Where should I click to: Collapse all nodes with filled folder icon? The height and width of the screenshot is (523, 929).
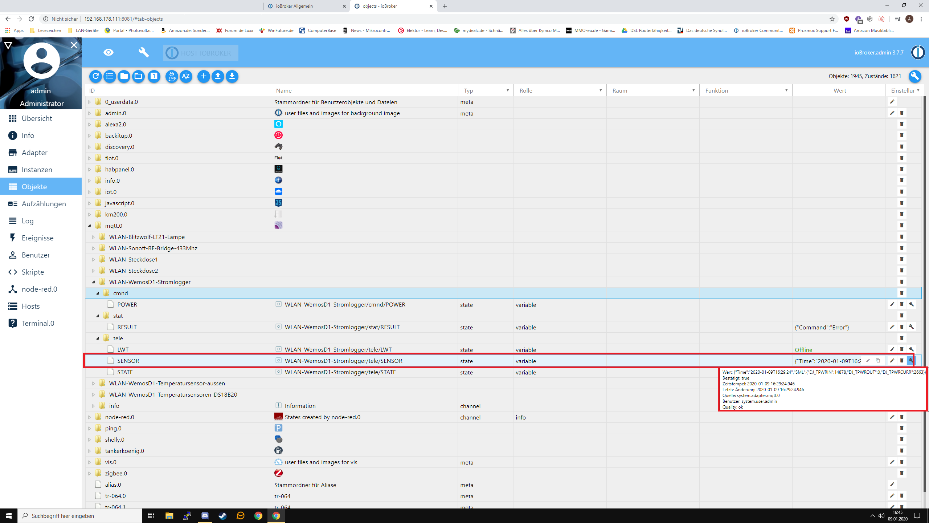pyautogui.click(x=124, y=76)
